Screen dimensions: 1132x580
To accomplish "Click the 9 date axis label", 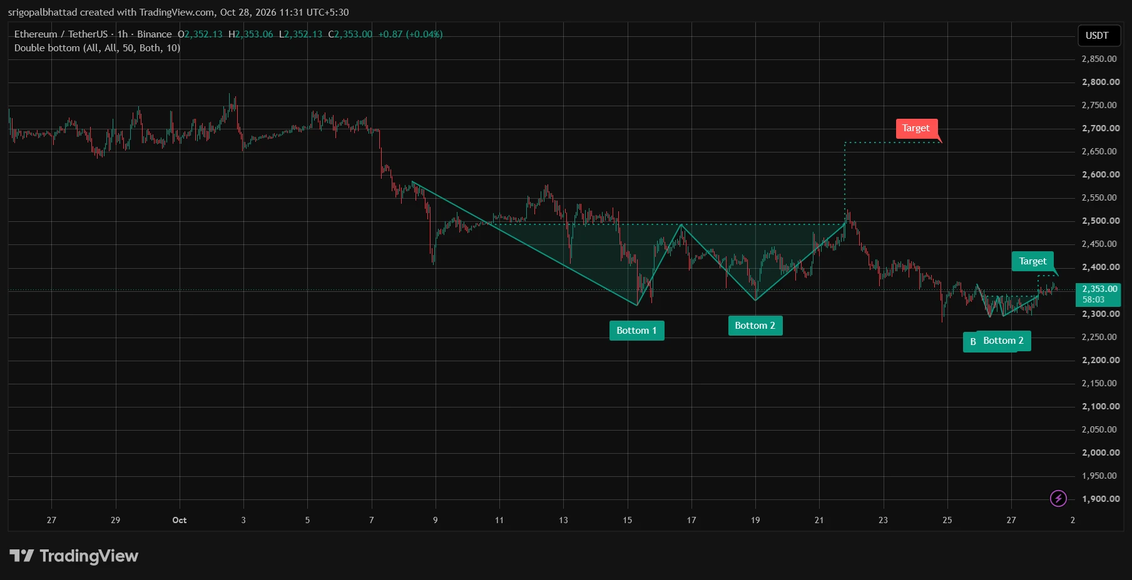I will tap(436, 520).
